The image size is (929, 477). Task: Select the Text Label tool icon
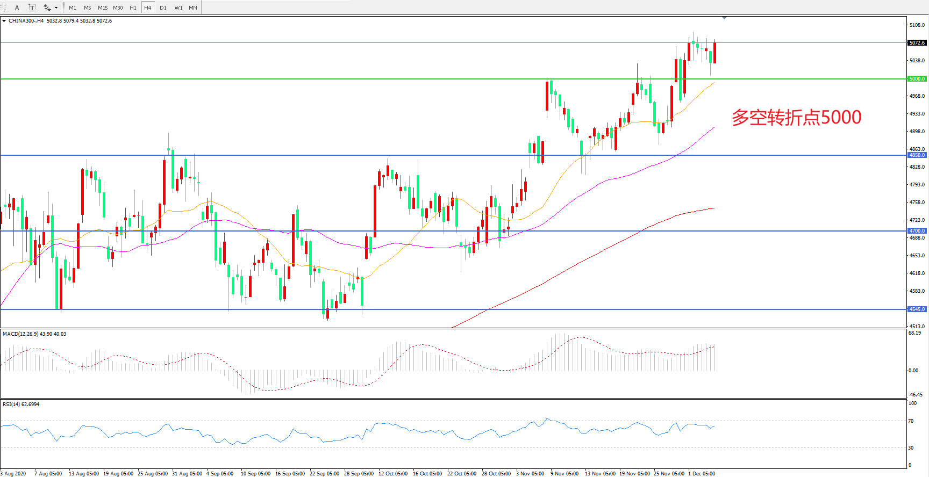pos(32,8)
